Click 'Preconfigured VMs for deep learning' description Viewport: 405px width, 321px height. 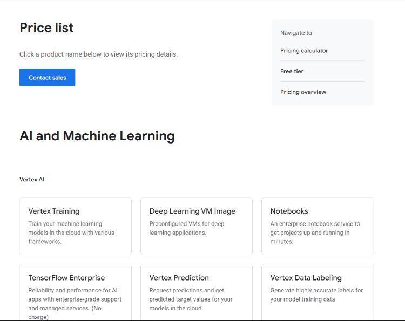(x=187, y=228)
